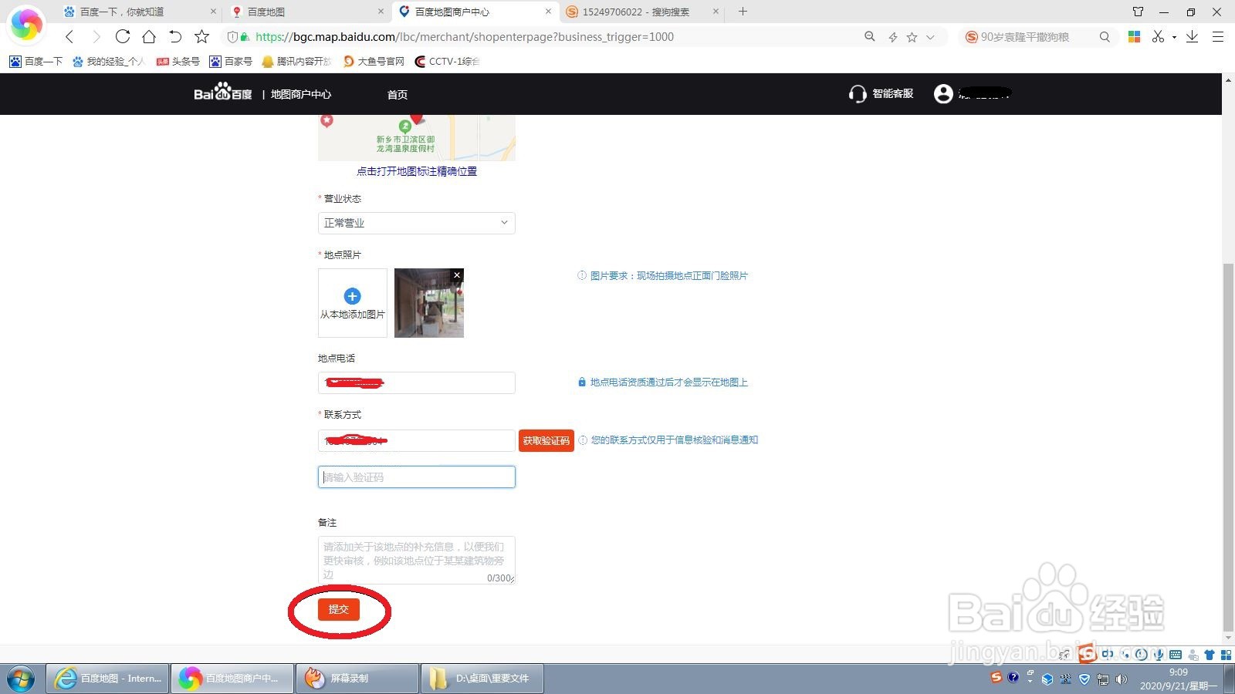Screen dimensions: 1235x694
Task: Click the 获取验证码 button
Action: click(x=546, y=440)
